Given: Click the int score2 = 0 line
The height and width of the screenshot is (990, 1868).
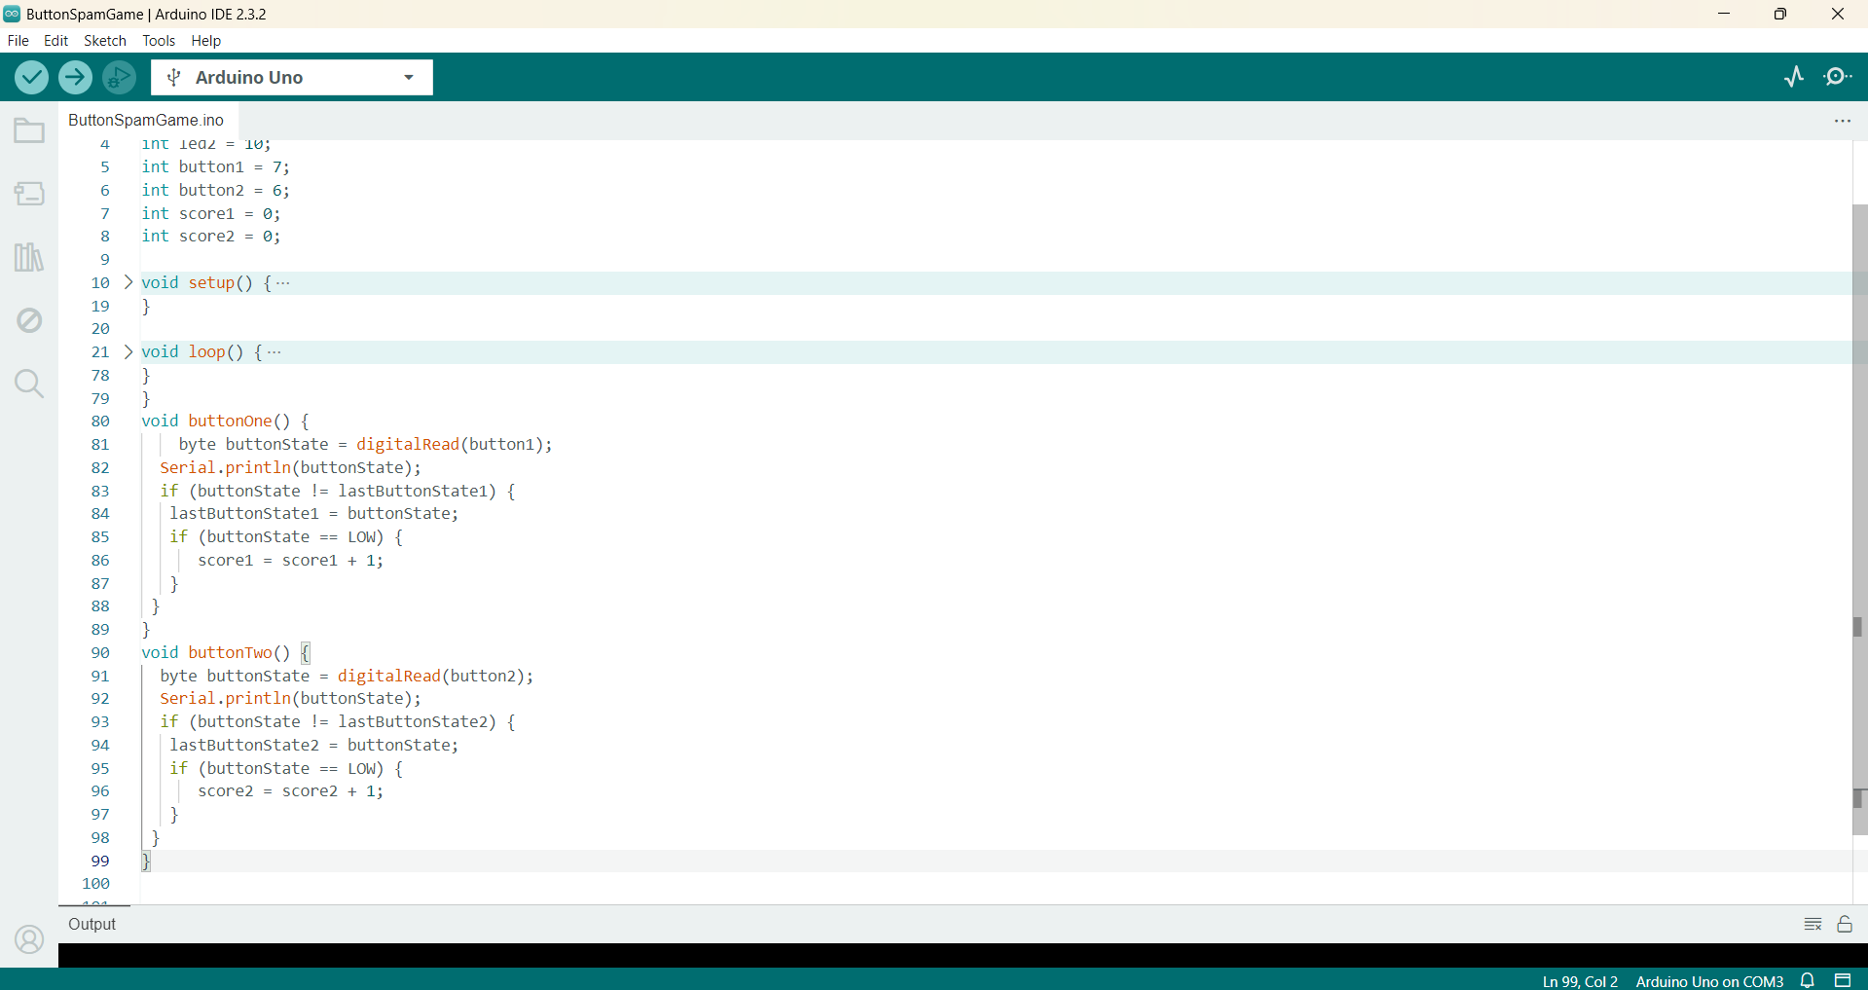Looking at the screenshot, I should pos(211,236).
